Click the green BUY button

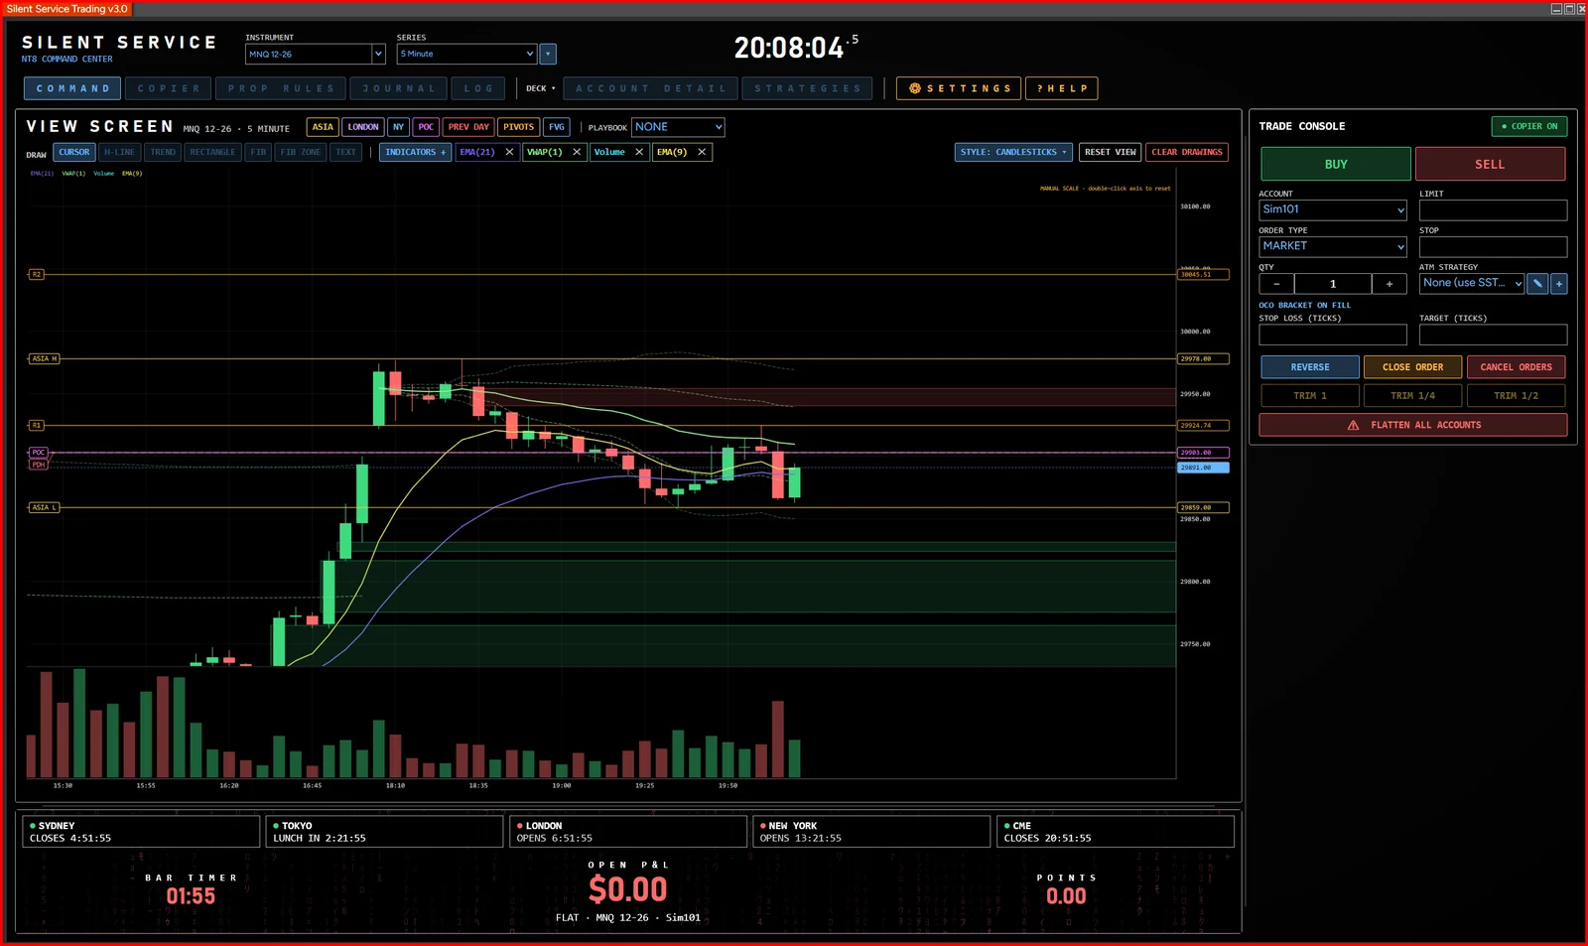point(1336,164)
